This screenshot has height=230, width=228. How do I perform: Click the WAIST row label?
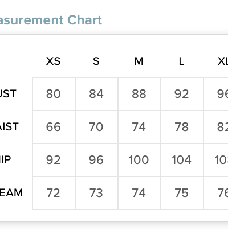(x=9, y=127)
